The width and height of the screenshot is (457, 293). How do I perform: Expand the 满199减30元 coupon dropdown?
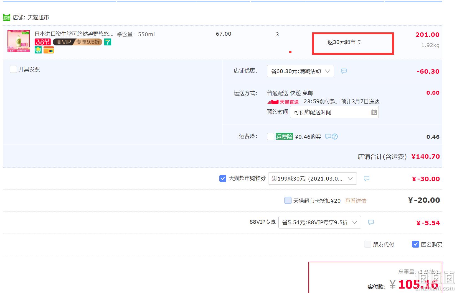coord(313,179)
